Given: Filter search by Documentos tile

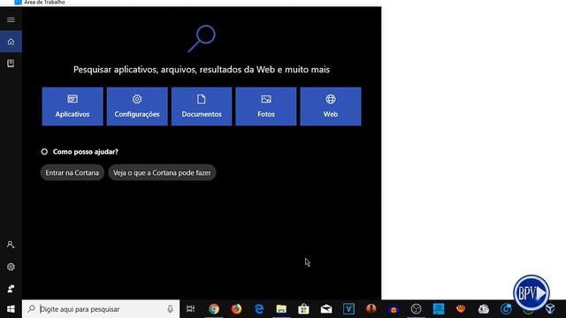Looking at the screenshot, I should (x=202, y=106).
